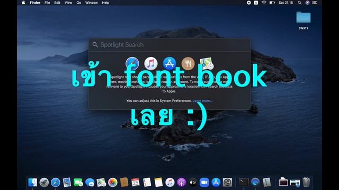Open Zoom in the Dock
Screen dimensions: 339x190
click(204, 183)
